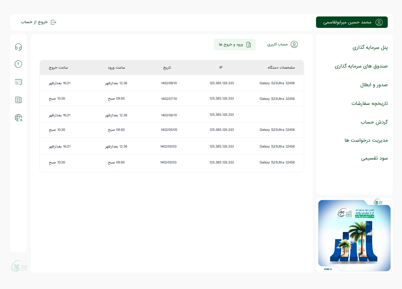The height and width of the screenshot is (289, 402).
Task: Click the company logo at bottom left
Action: point(19,266)
